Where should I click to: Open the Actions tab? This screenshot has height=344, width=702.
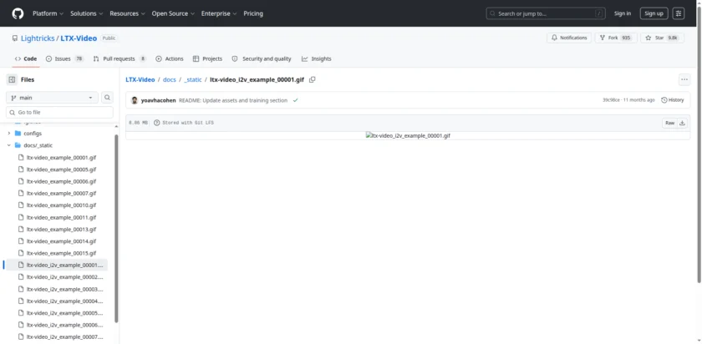tap(170, 58)
